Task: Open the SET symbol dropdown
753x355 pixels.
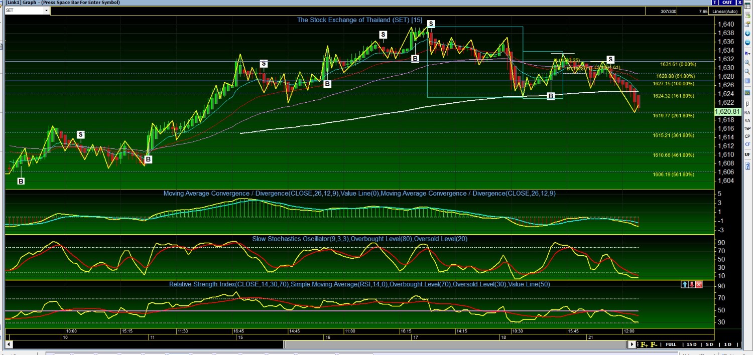Action: [46, 11]
